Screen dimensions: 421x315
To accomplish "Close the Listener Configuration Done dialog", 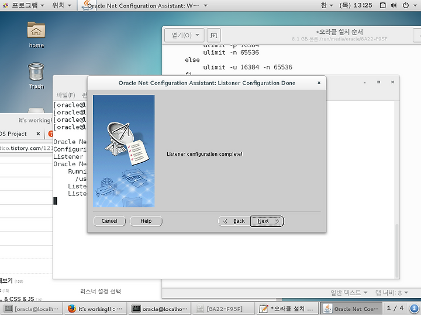I will pos(319,83).
